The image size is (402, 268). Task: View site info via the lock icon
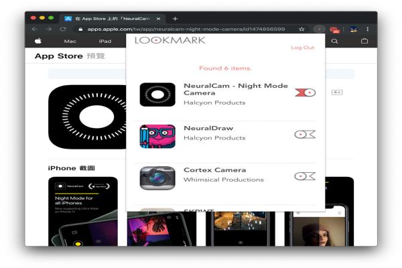coord(80,29)
